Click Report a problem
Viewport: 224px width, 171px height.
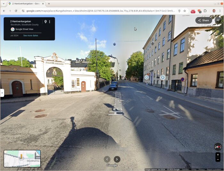[x=214, y=170]
